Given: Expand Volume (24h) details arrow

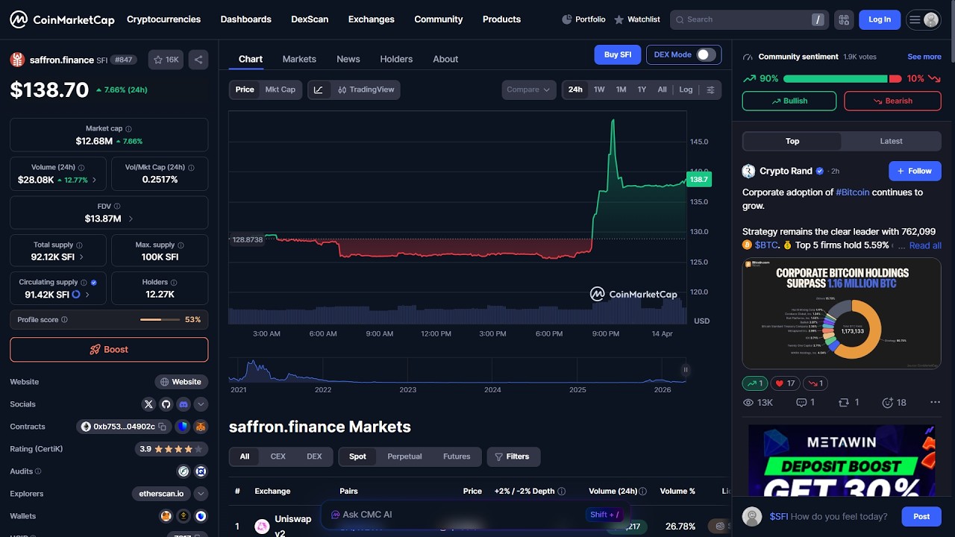Looking at the screenshot, I should [x=94, y=180].
